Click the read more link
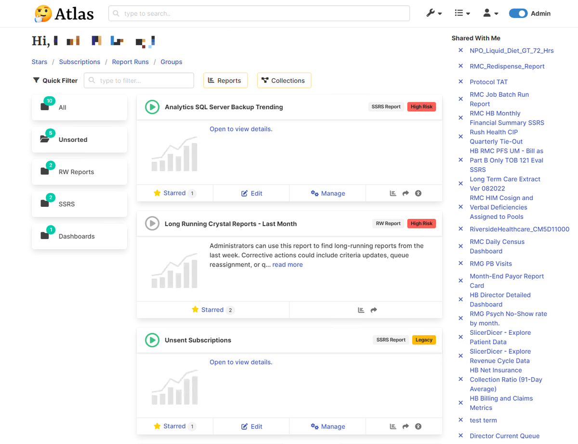The height and width of the screenshot is (444, 578). click(x=288, y=265)
